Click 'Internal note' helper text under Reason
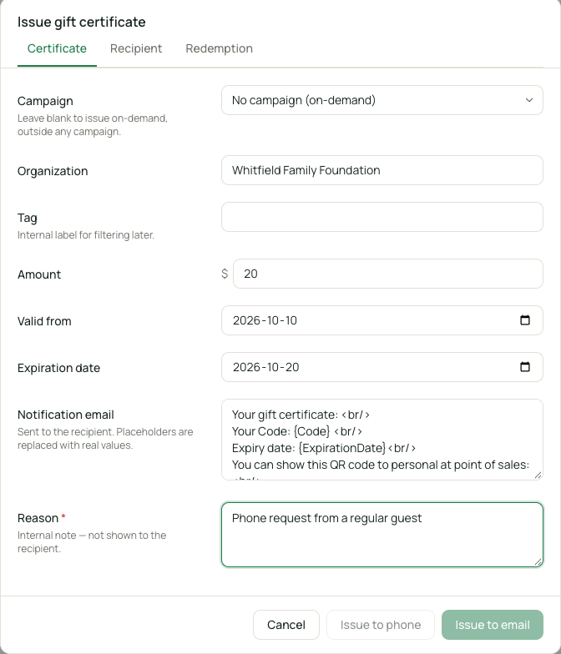The image size is (561, 654). pyautogui.click(x=92, y=542)
